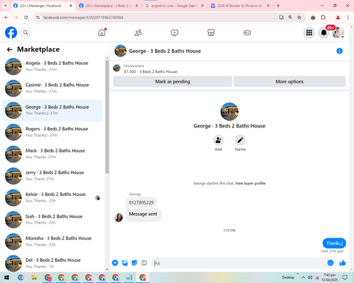This screenshot has height=283, width=354.
Task: Click the message text input field
Action: pos(239,263)
